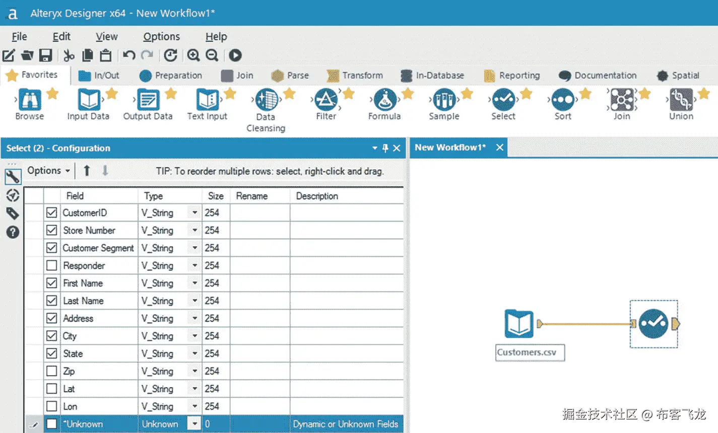Image resolution: width=718 pixels, height=433 pixels.
Task: Click the New Workflow toolbar icon
Action: coord(9,55)
